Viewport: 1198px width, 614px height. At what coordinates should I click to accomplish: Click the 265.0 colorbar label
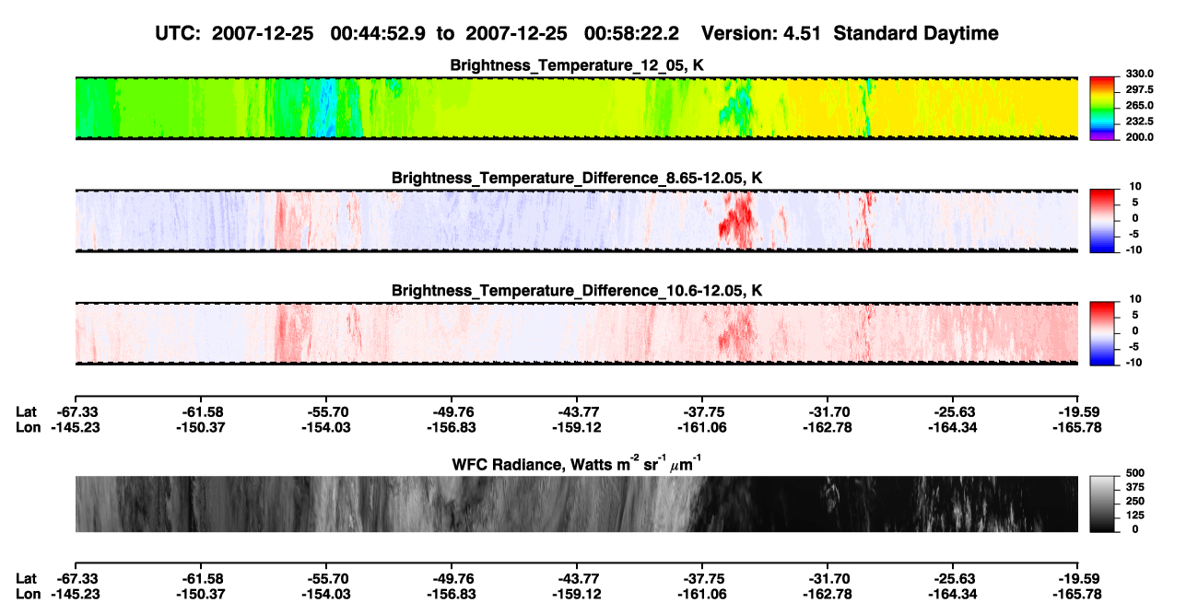point(1140,105)
